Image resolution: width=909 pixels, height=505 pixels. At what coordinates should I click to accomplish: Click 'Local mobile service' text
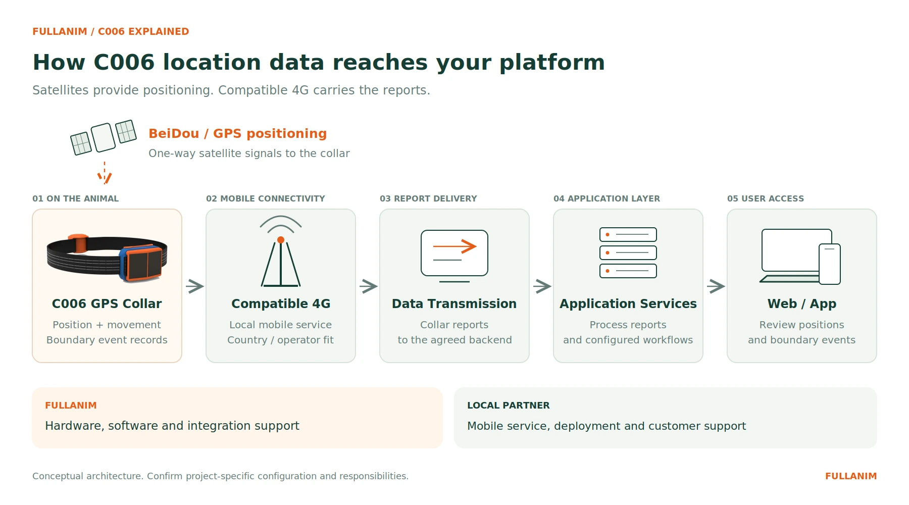281,325
